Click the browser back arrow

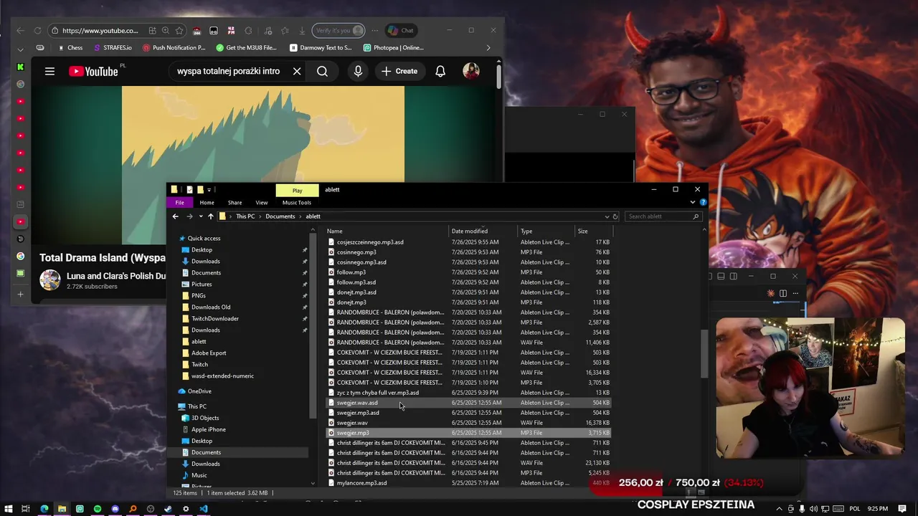pyautogui.click(x=20, y=31)
